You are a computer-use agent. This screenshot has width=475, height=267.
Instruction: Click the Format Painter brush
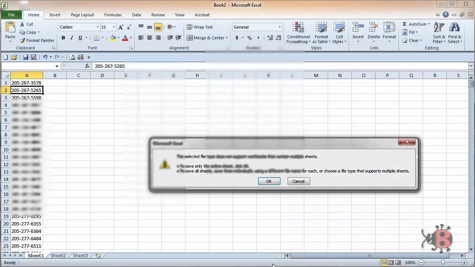point(22,40)
